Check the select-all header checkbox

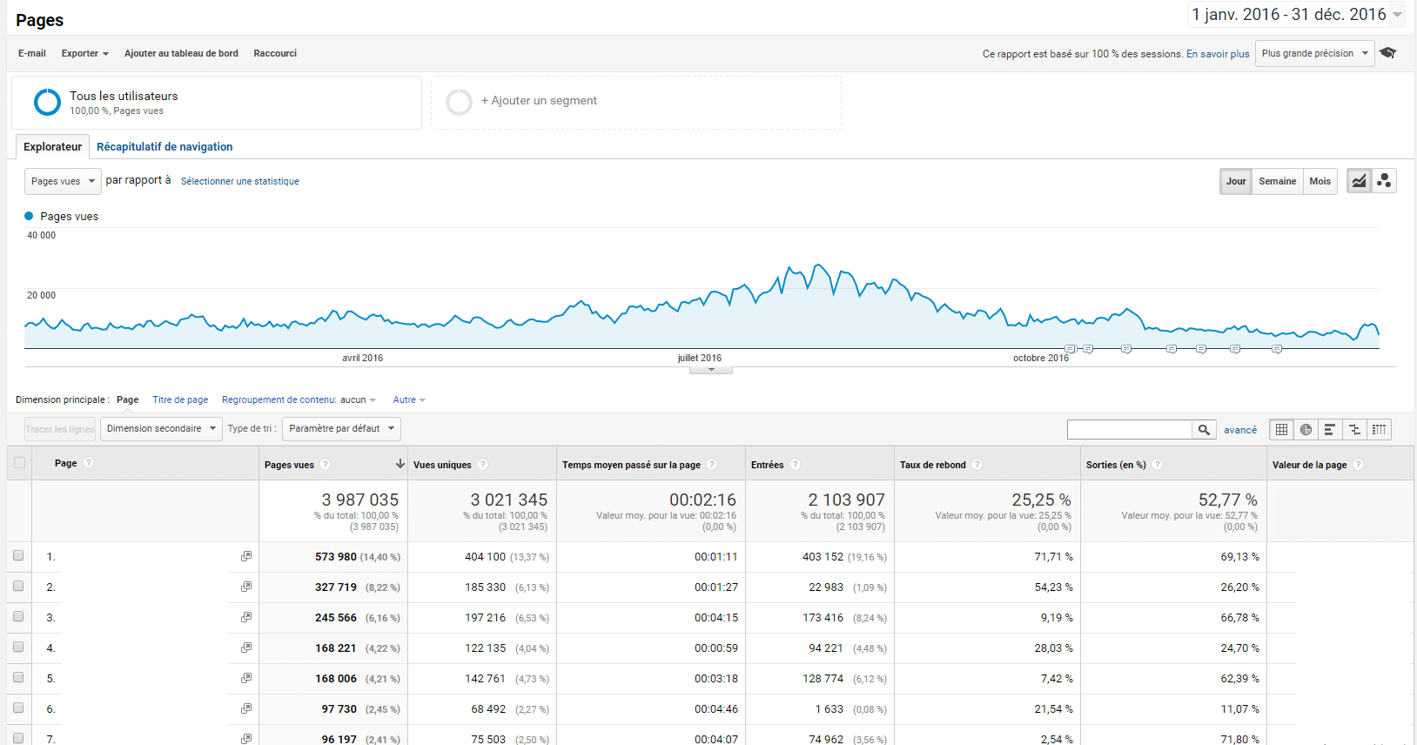coord(19,463)
